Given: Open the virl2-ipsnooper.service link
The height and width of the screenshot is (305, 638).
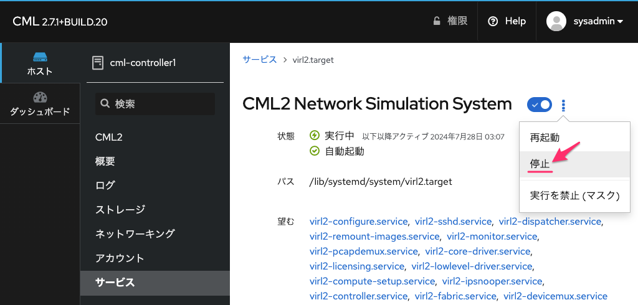Looking at the screenshot, I should pos(492,281).
